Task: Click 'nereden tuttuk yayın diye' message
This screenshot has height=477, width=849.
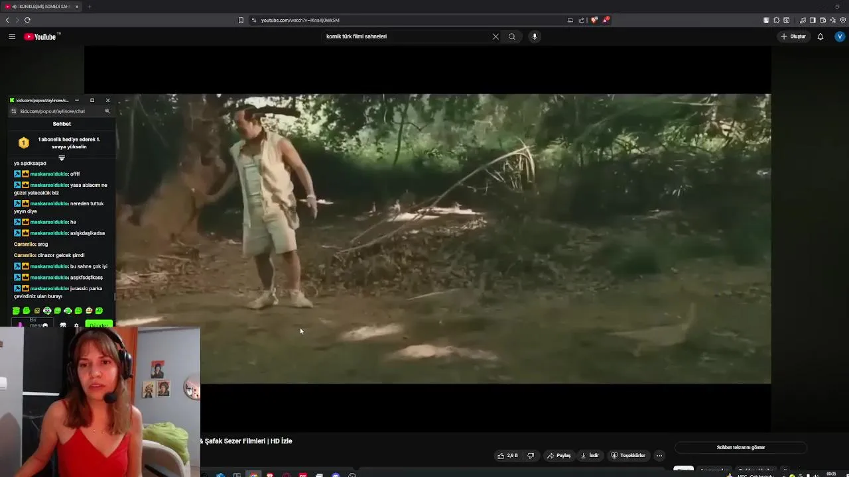Action: 59,207
